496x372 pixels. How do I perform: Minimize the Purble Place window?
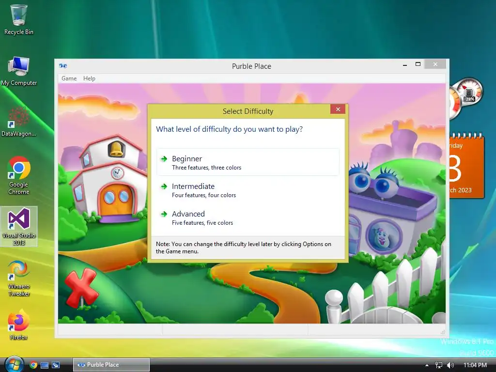tap(405, 64)
